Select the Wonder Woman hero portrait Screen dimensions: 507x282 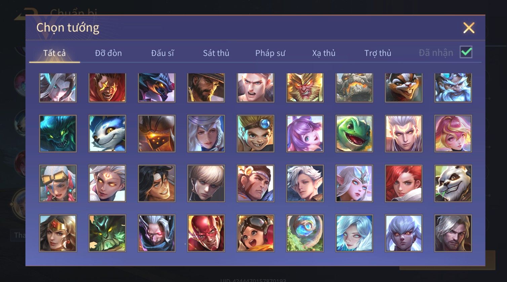pyautogui.click(x=58, y=233)
